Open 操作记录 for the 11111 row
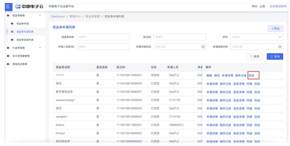This screenshot has width=290, height=146. [x=241, y=76]
